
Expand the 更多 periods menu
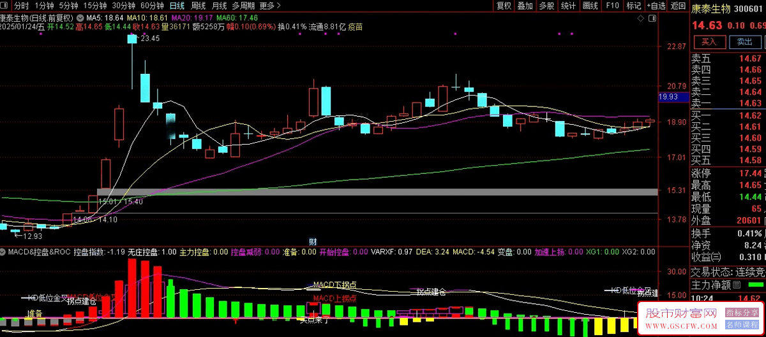click(270, 6)
